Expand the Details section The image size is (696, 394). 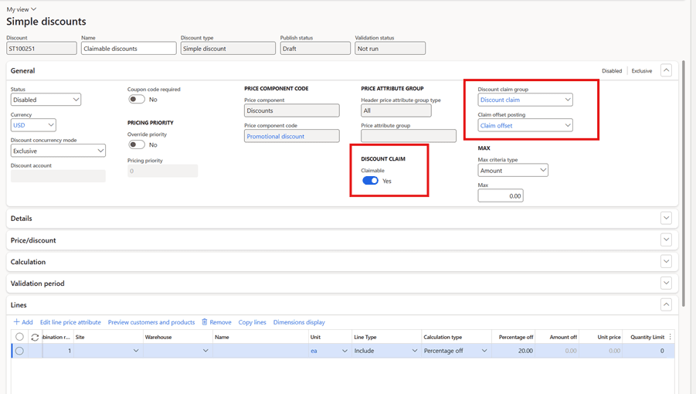pos(667,219)
